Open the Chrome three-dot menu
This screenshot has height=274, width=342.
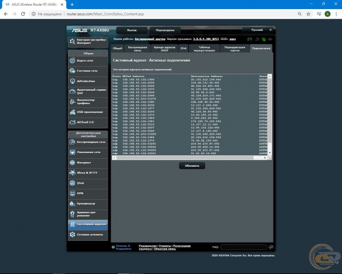point(336,14)
